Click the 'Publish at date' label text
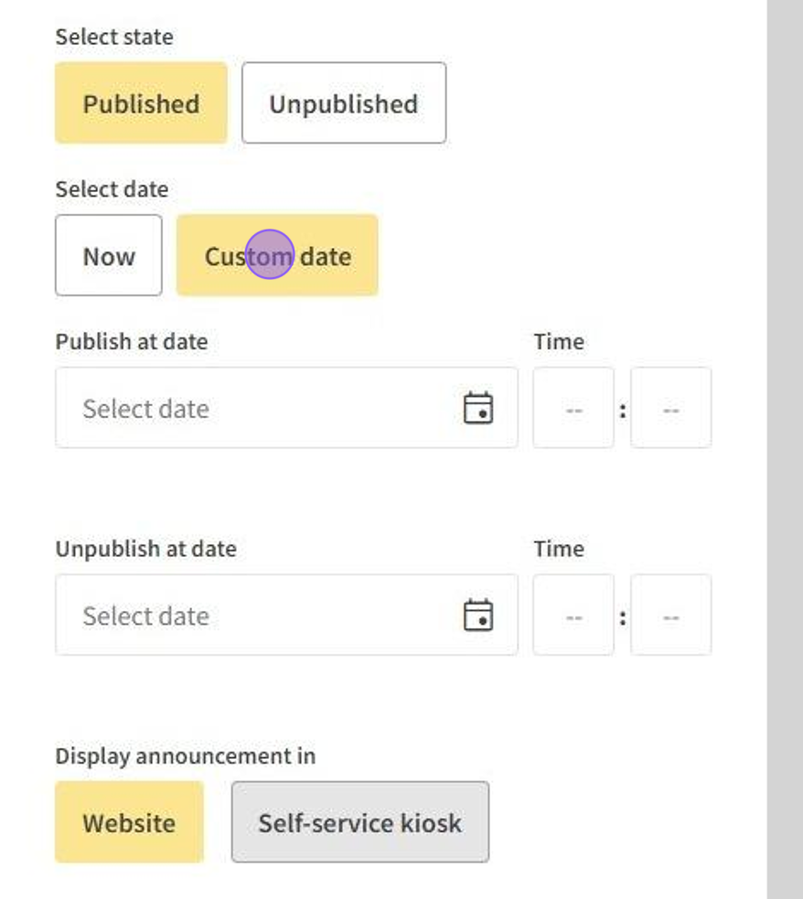This screenshot has width=803, height=899. (x=131, y=341)
